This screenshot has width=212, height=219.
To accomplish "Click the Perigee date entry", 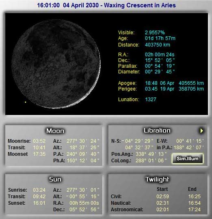I will pos(160,89).
